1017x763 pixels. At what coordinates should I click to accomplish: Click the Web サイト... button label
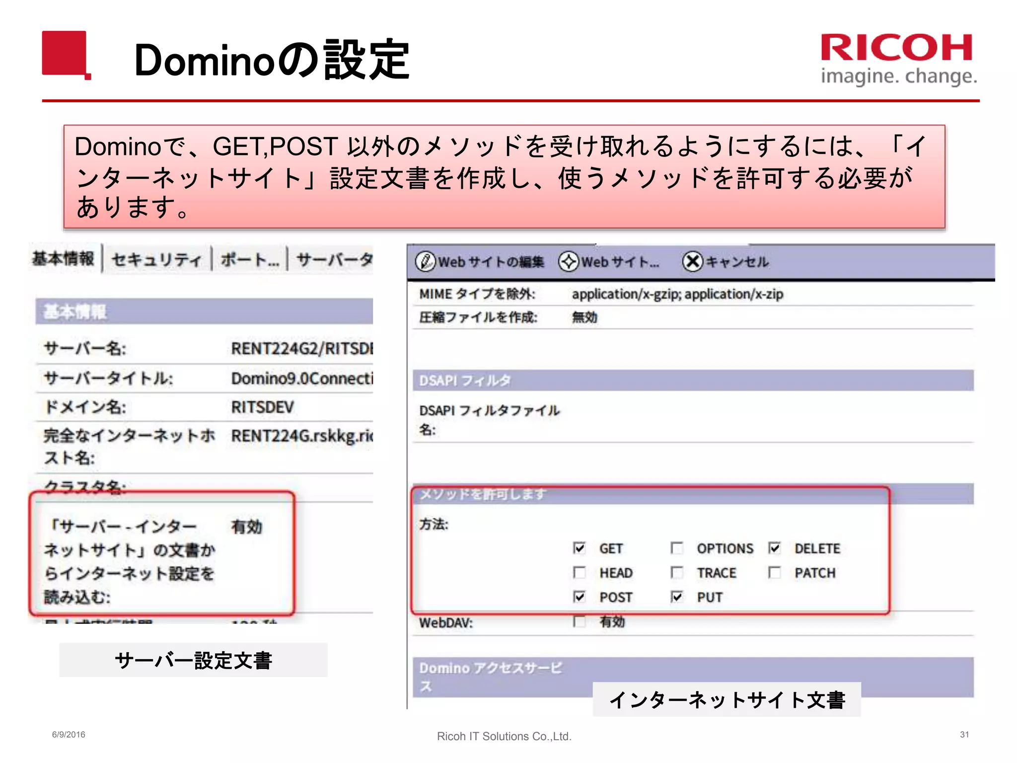pos(620,262)
